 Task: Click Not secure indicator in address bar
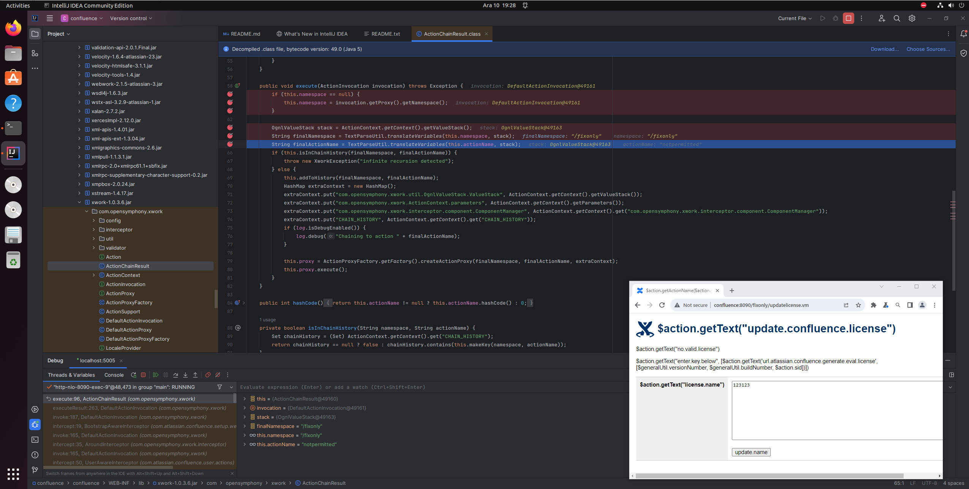[x=691, y=305]
